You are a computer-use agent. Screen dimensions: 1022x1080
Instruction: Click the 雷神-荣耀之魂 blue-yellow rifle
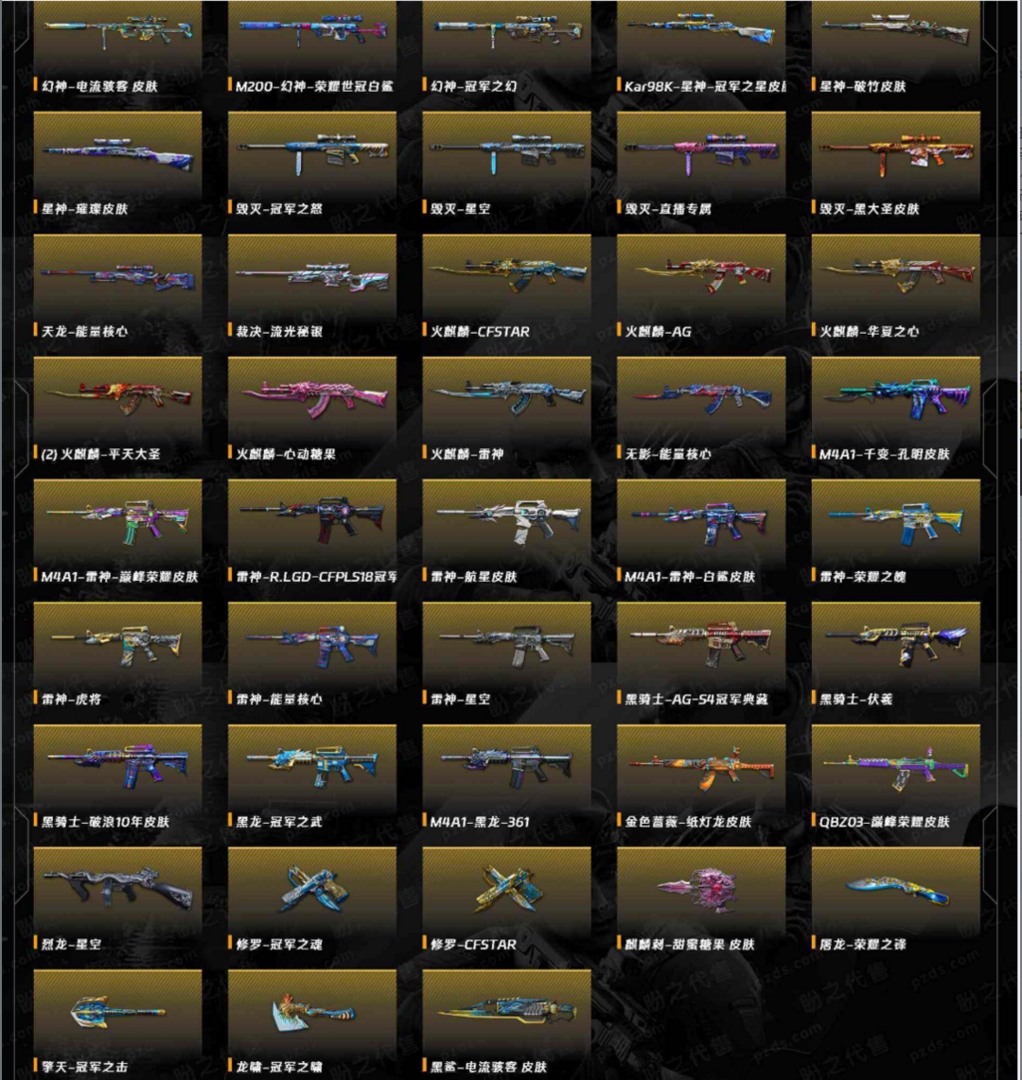(896, 521)
